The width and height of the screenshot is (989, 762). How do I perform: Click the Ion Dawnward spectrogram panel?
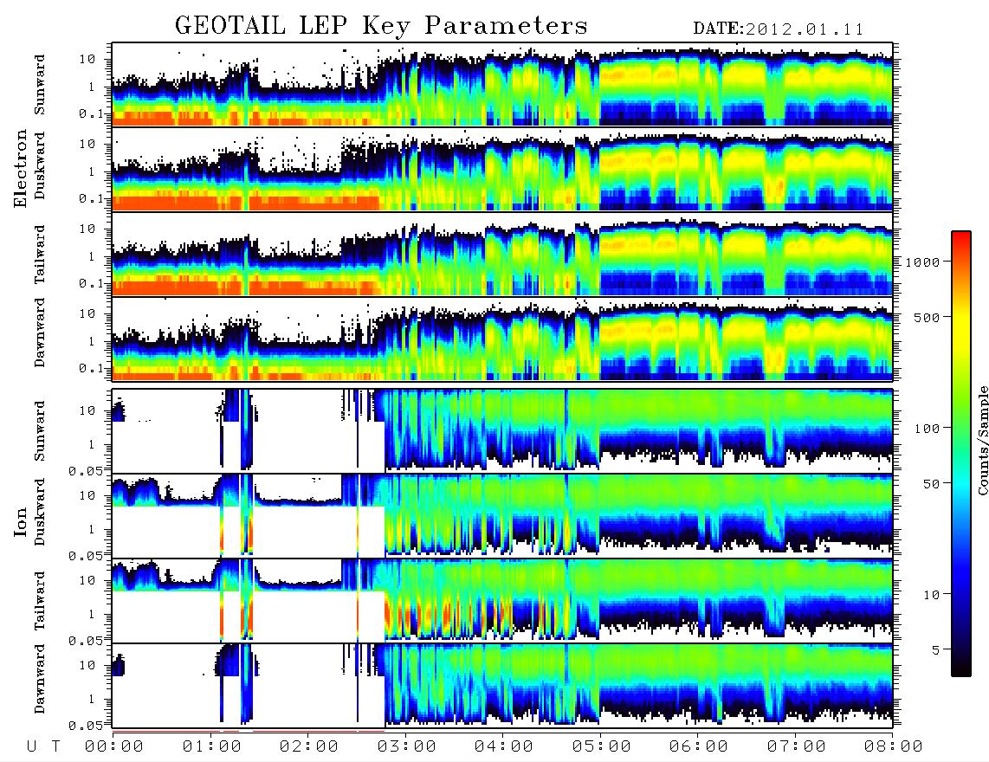[502, 685]
